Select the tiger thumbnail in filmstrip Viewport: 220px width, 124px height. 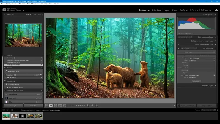point(14,116)
